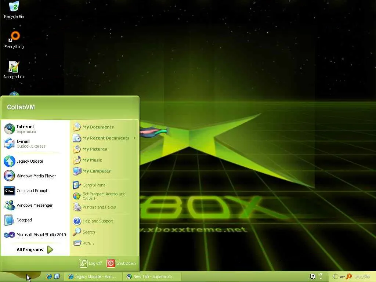Click the CollabVM user name header
The height and width of the screenshot is (282, 376).
pyautogui.click(x=21, y=107)
